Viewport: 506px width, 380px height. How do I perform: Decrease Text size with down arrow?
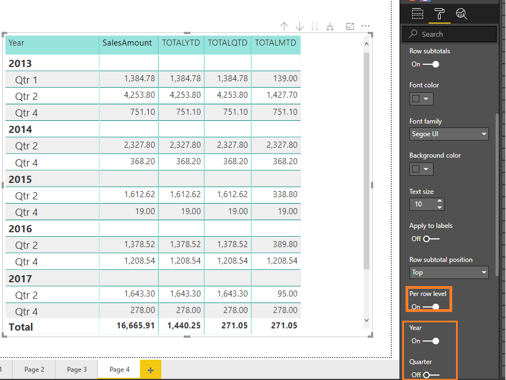click(440, 208)
